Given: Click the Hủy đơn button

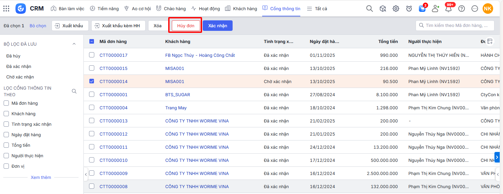Looking at the screenshot, I should (186, 26).
